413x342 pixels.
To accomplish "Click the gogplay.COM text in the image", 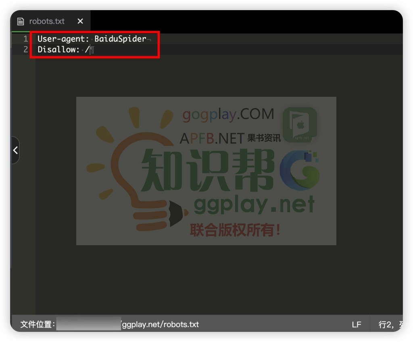I will coord(228,115).
